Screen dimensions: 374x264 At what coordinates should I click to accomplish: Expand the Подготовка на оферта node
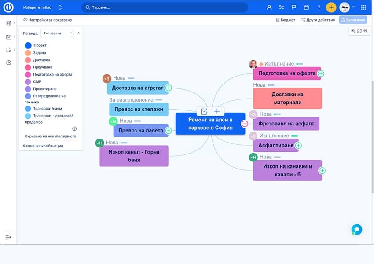click(x=321, y=73)
